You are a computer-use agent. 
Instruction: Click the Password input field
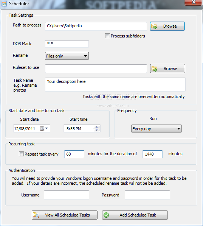pos(147,195)
